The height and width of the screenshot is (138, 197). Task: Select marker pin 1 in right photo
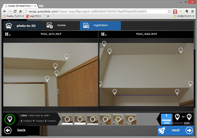(104, 44)
